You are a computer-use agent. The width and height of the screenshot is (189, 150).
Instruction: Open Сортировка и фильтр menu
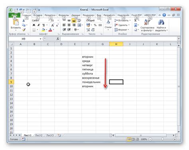[x=147, y=25]
